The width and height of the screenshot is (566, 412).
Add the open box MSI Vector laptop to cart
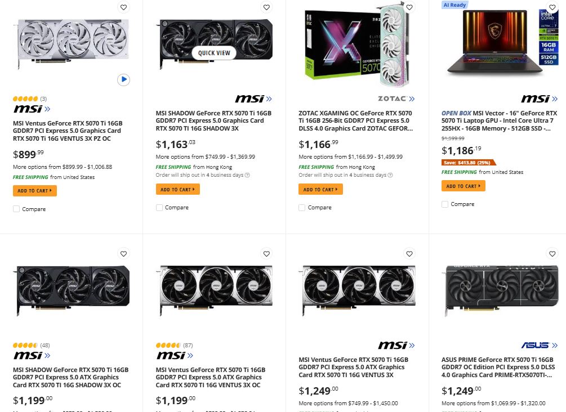tap(463, 186)
